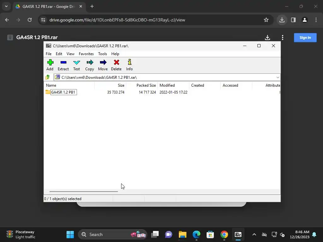This screenshot has width=323, height=242.
Task: Select the GA4SR 1.2 PB1 folder
Action: pyautogui.click(x=63, y=92)
